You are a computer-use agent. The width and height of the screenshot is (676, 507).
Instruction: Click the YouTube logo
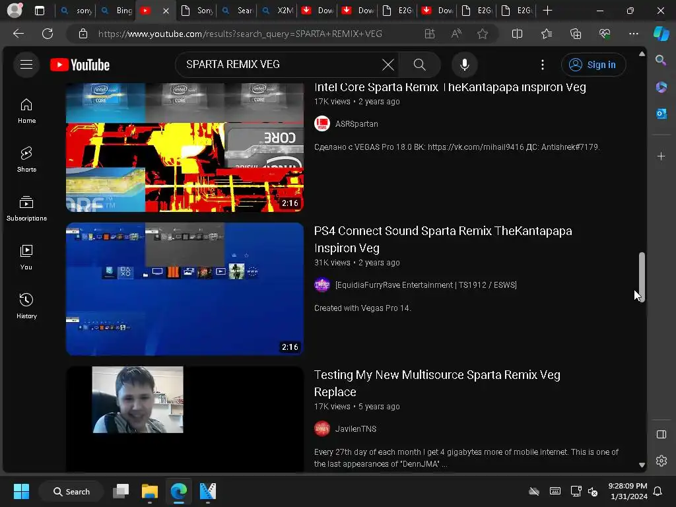point(80,65)
